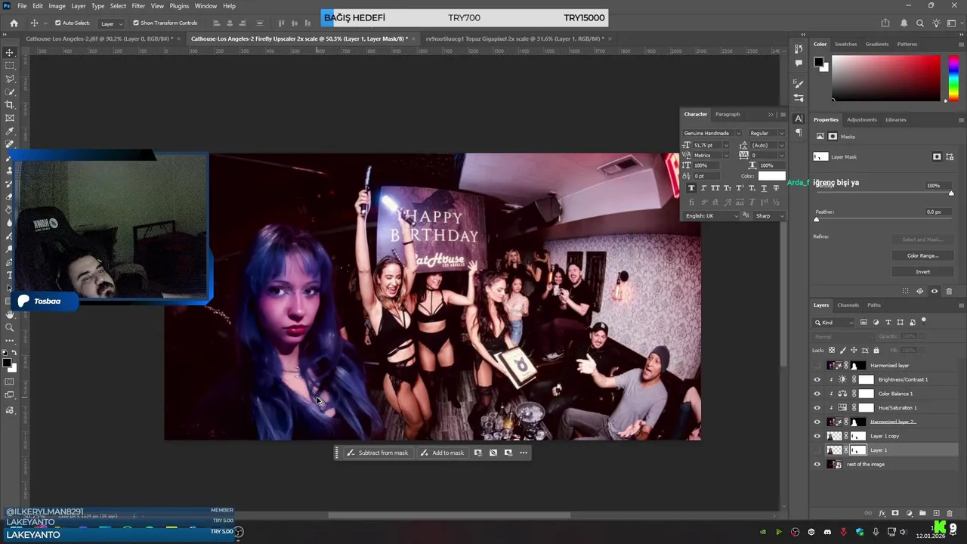
Task: Click the white text color swatch
Action: coord(771,176)
